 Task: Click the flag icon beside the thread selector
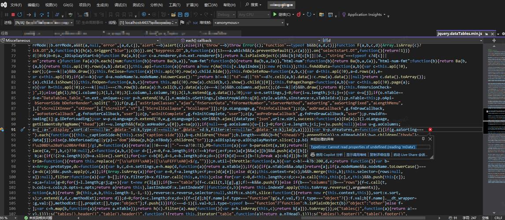pyautogui.click(x=182, y=22)
